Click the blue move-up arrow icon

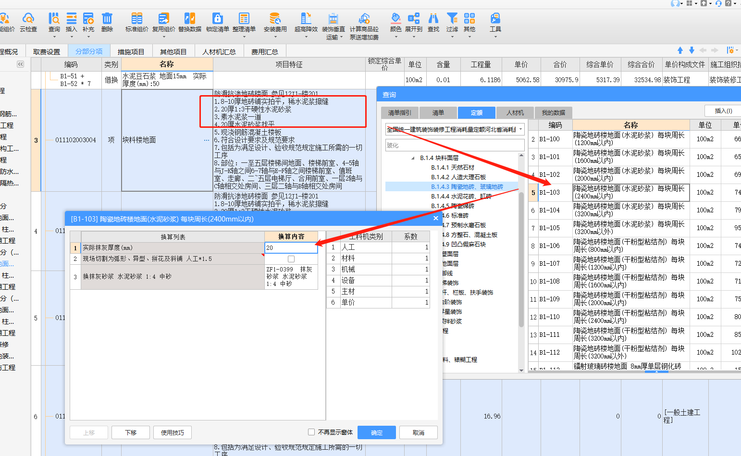coord(680,50)
